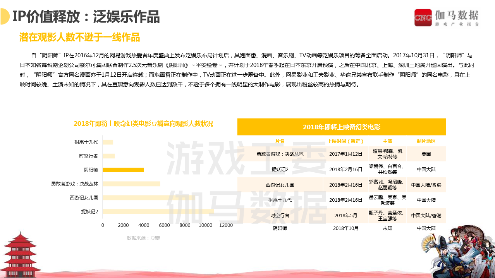The height and width of the screenshot is (278, 495).
Task: Click 西游记女儿国 in the table
Action: point(280,185)
